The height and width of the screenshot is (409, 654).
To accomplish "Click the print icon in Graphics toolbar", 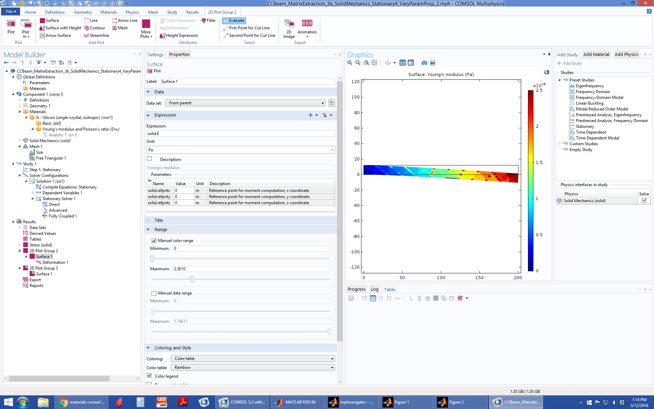I will (433, 63).
